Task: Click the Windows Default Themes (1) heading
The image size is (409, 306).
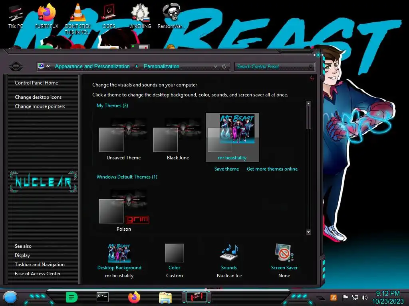Action: pos(127,177)
